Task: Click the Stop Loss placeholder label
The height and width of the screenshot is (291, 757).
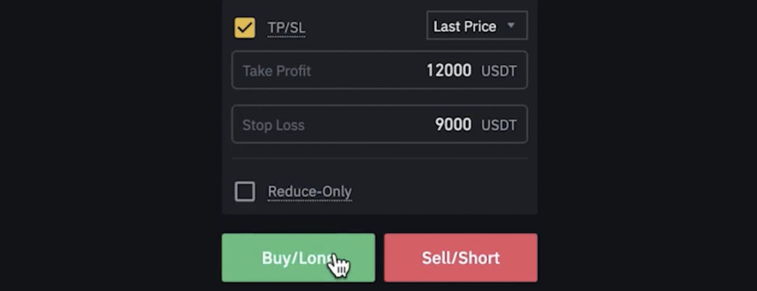Action: (x=273, y=125)
